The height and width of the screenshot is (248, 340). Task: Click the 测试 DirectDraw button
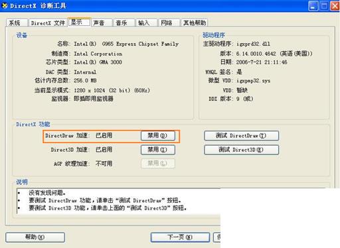coord(241,136)
